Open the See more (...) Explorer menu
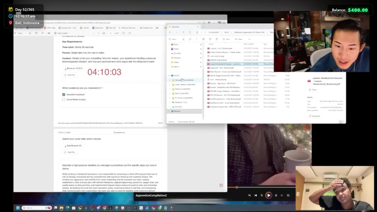The height and width of the screenshot is (212, 377). point(249,39)
